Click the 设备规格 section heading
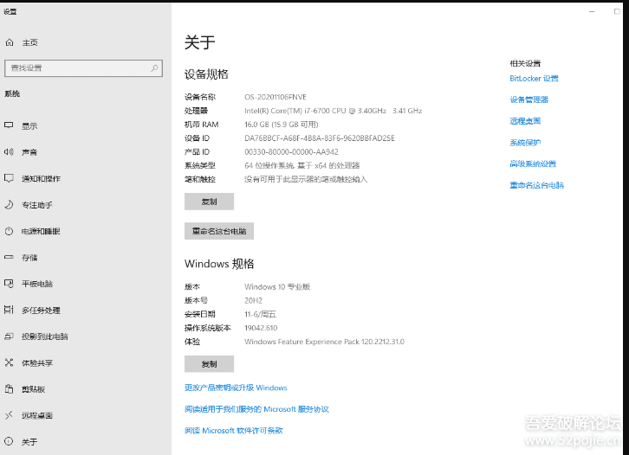This screenshot has height=455, width=629. coord(206,74)
